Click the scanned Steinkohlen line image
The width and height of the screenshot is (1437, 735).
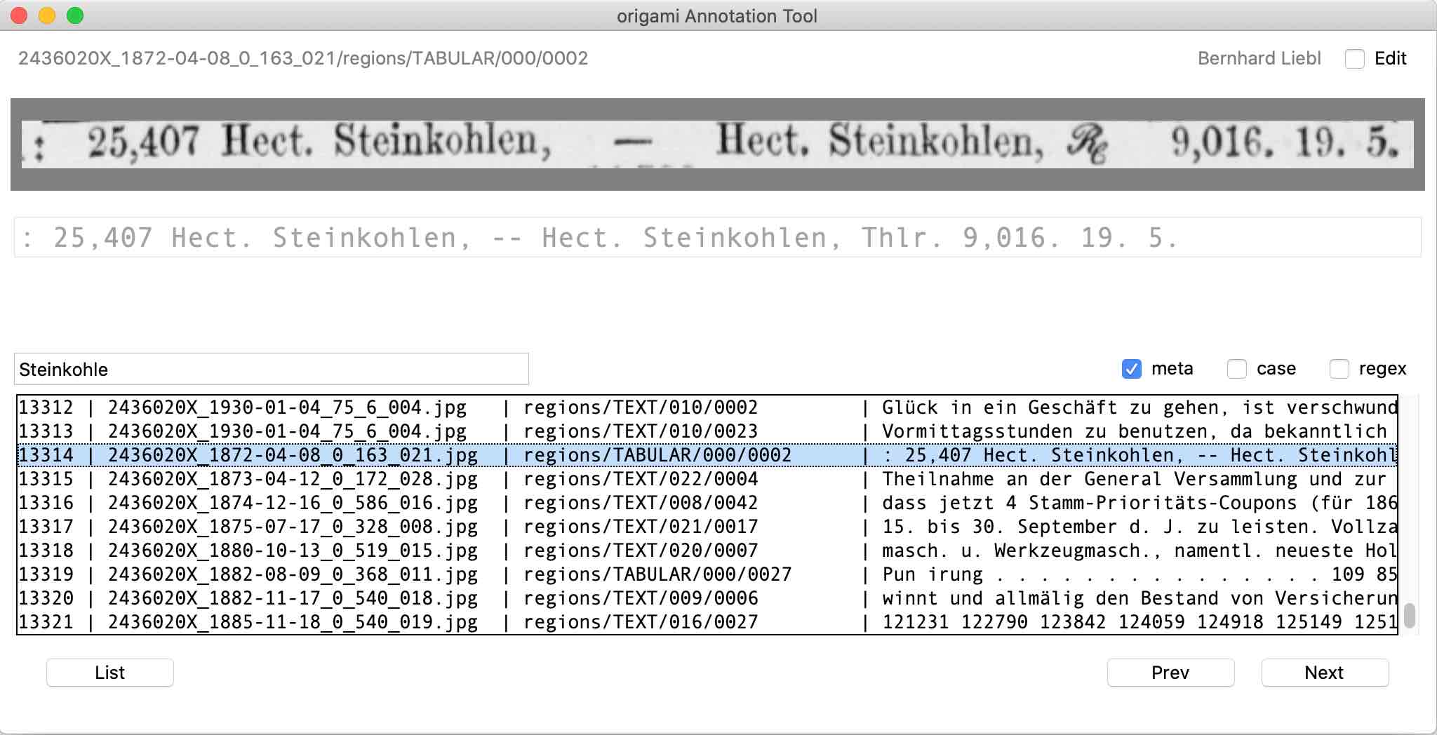(x=717, y=144)
